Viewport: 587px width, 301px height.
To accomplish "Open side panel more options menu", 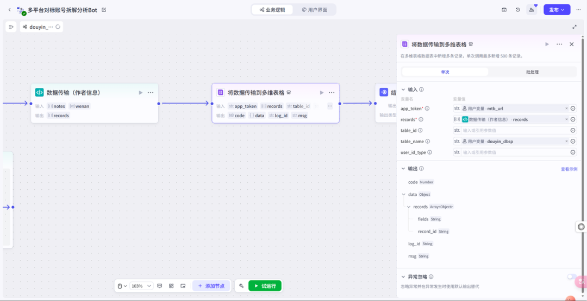I will coord(559,44).
